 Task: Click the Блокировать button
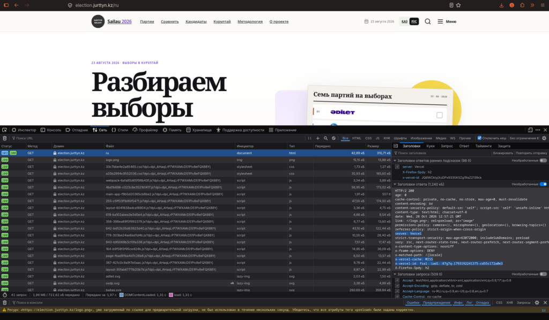point(503,153)
